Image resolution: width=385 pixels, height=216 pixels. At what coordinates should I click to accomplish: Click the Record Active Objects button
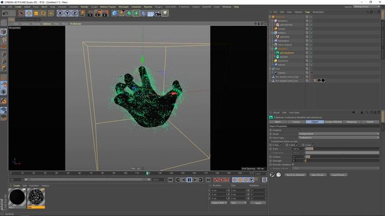[215, 180]
